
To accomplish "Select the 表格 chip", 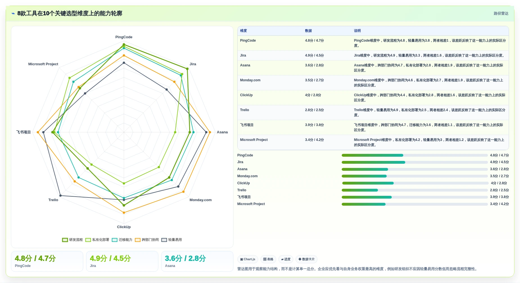I will point(268,259).
